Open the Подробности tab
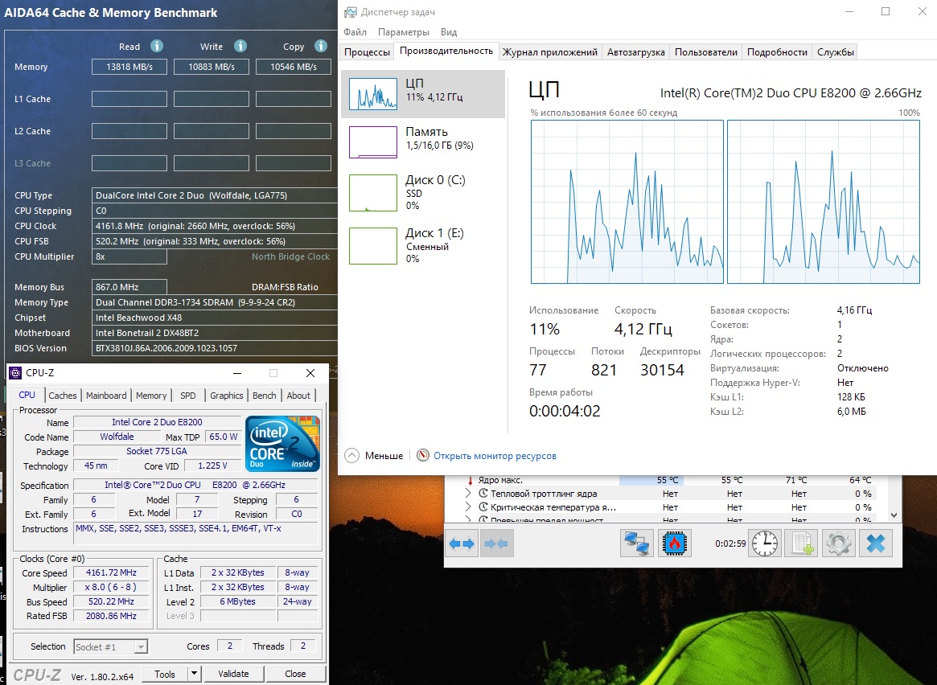 [777, 52]
